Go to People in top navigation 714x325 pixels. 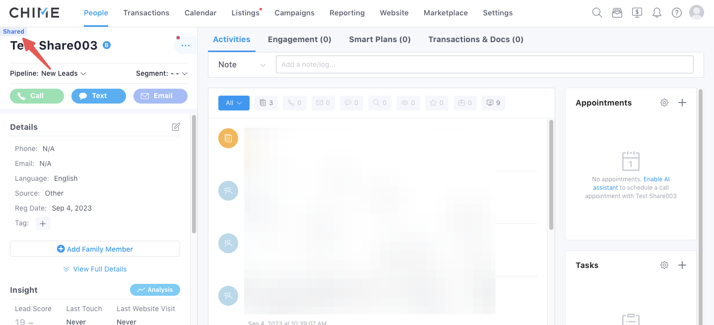point(96,13)
